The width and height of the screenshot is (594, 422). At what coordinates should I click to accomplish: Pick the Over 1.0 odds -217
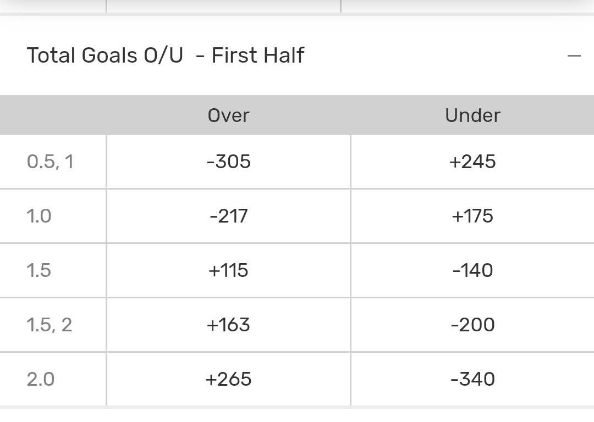pos(228,216)
